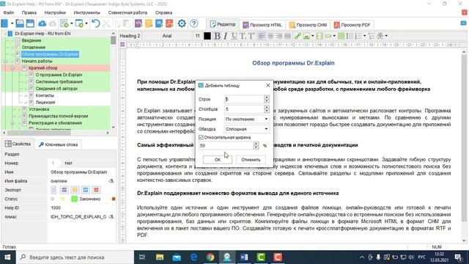The width and height of the screenshot is (469, 264).
Task: Toggle bold formatting in editor toolbar
Action: [217, 36]
